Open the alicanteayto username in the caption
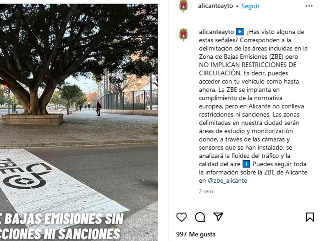 tap(216, 32)
